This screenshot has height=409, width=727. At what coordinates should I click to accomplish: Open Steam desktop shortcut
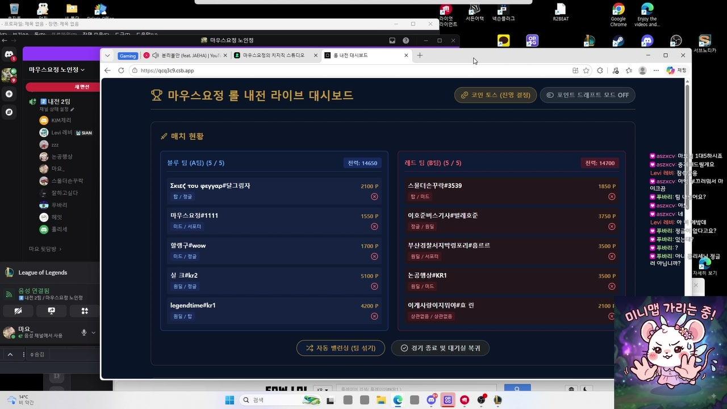(618, 41)
